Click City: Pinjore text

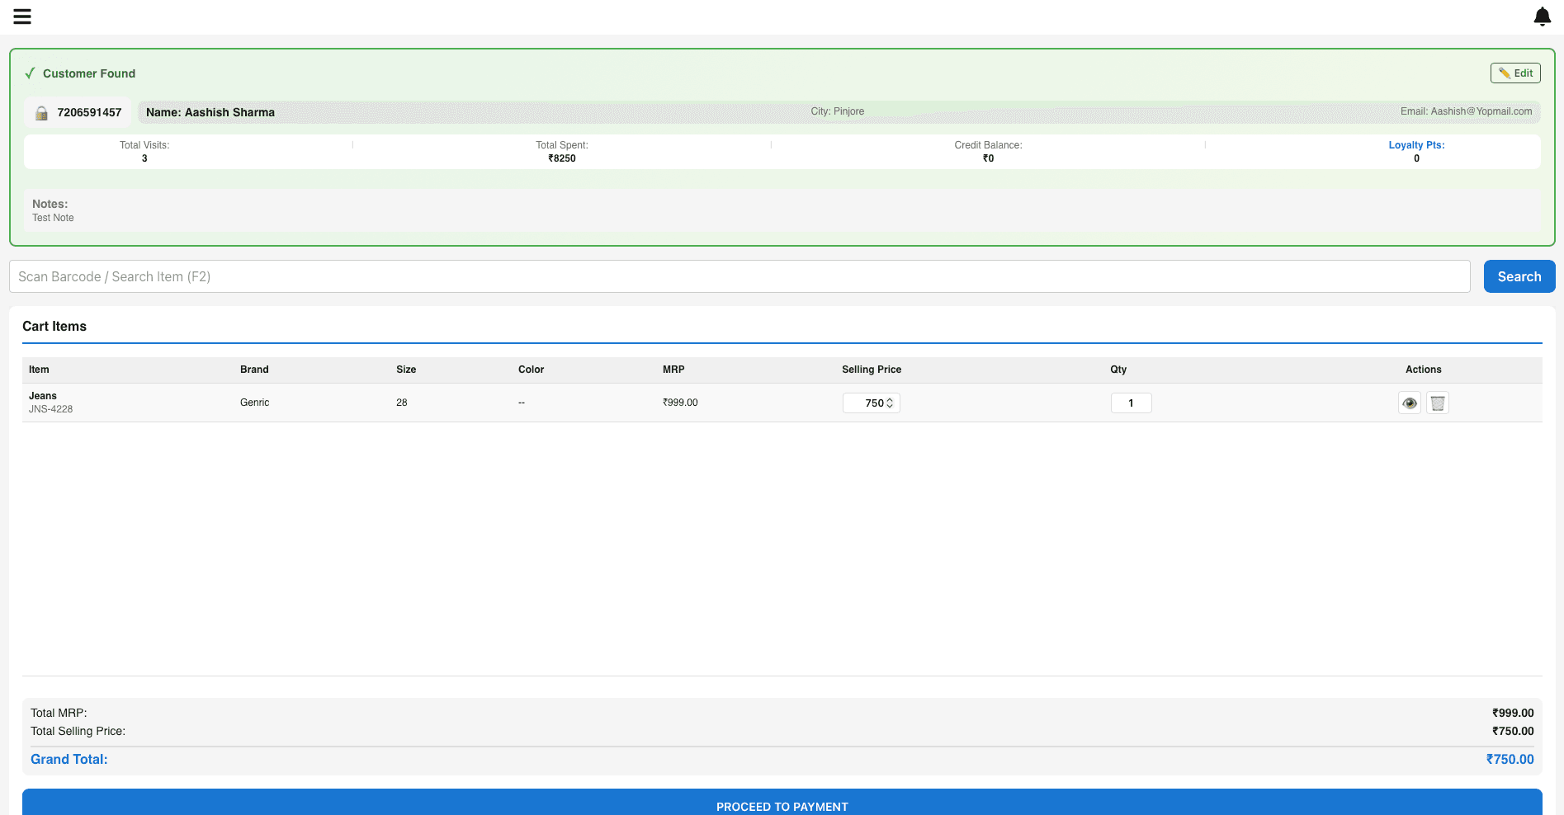[x=837, y=111]
